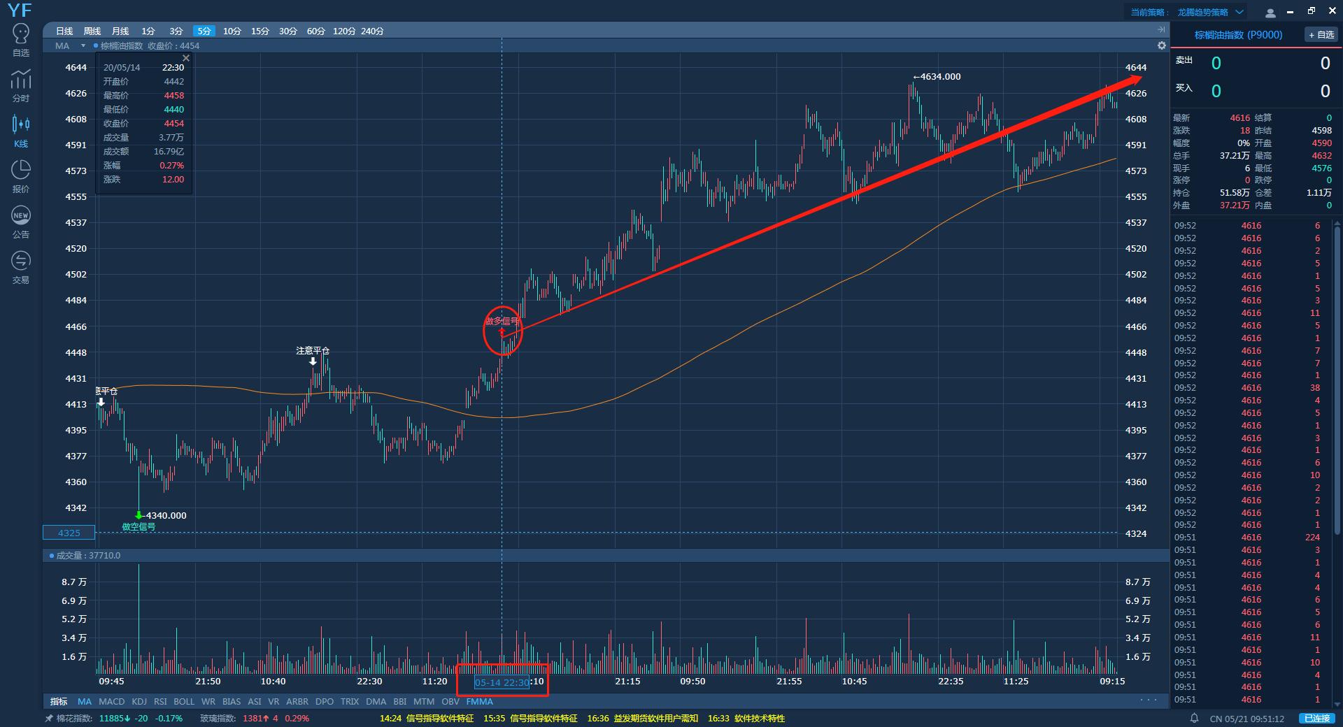Select the 15分 timeframe tab
Screen dimensions: 1343x727
[x=260, y=31]
